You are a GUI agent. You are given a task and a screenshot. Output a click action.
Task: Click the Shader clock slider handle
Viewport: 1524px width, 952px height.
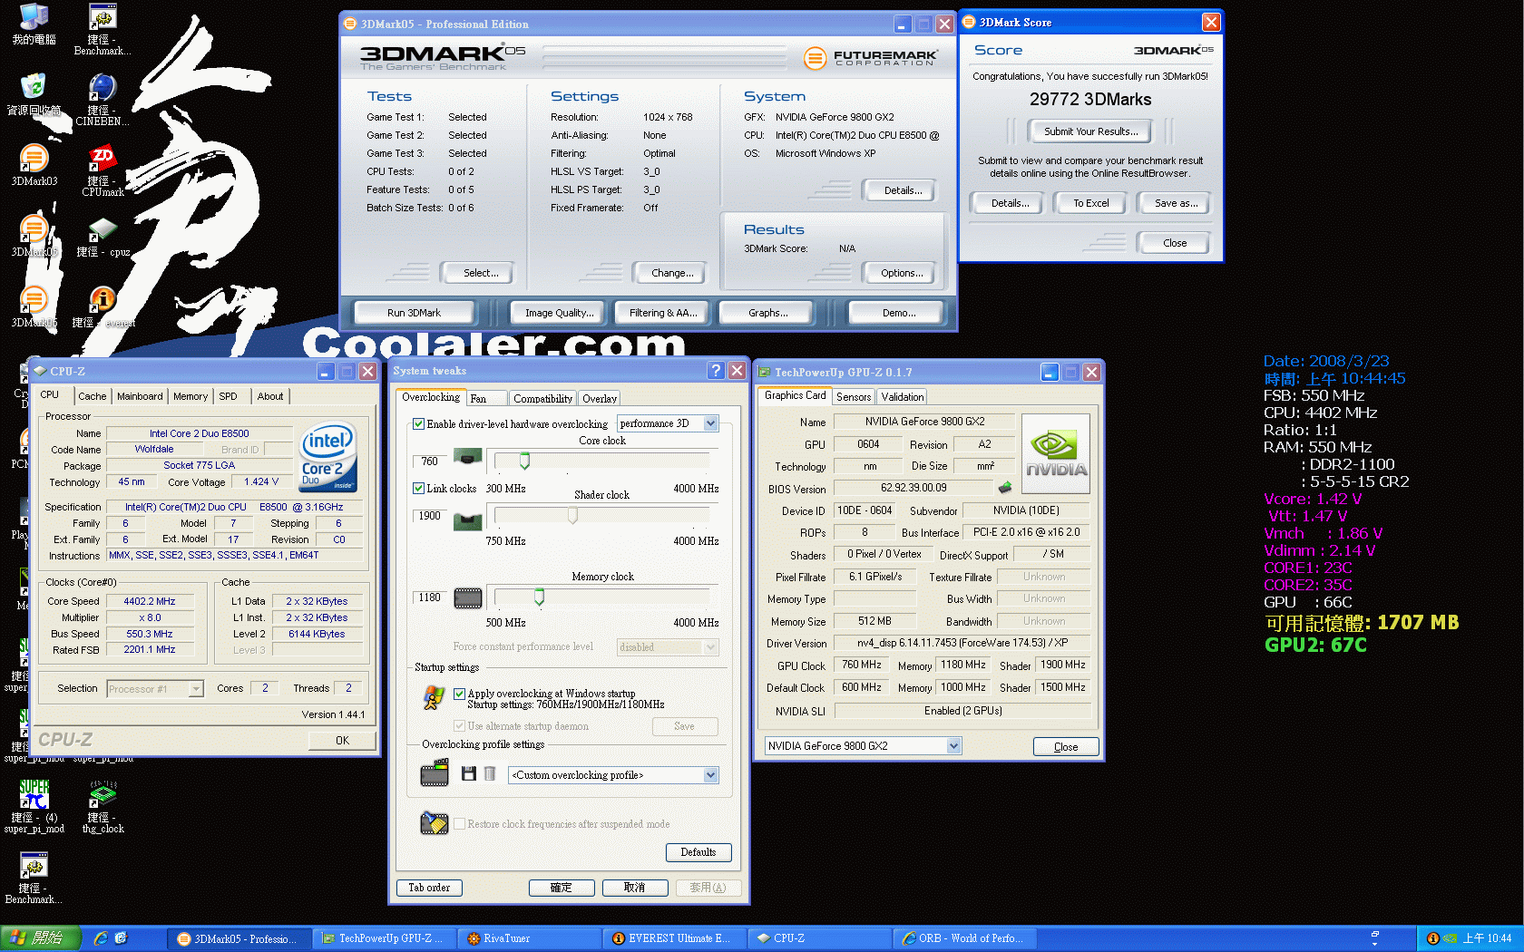(572, 516)
